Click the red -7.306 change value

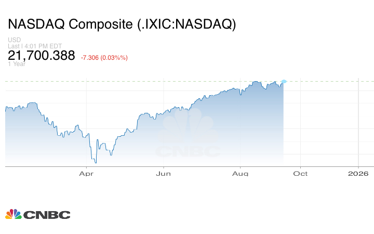(x=92, y=57)
